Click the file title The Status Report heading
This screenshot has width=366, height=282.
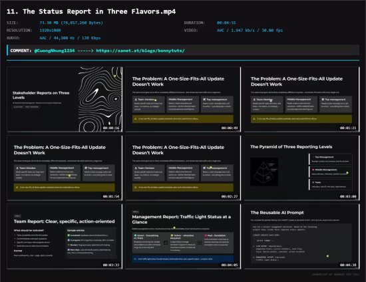pyautogui.click(x=91, y=11)
